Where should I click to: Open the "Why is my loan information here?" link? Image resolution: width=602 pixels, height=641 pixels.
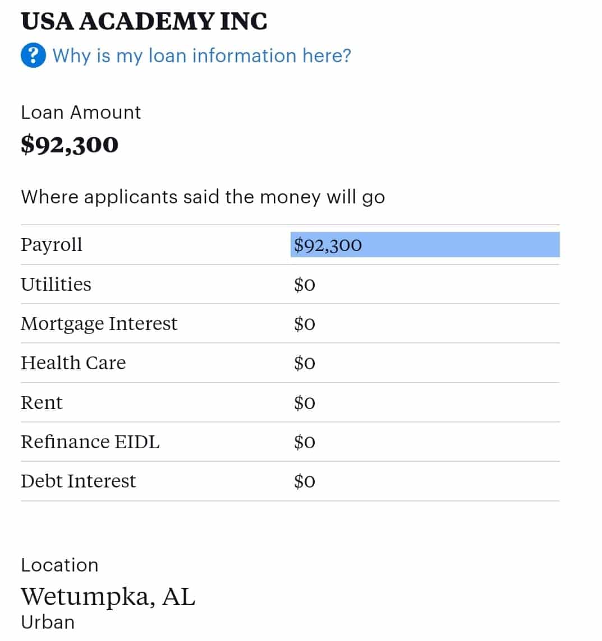coord(201,55)
